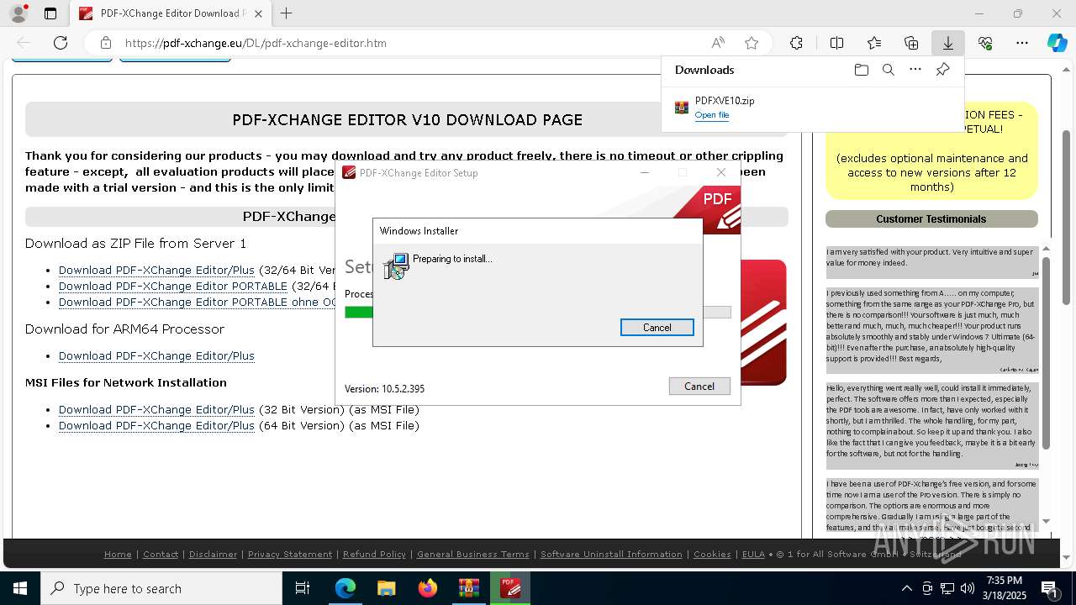This screenshot has height=605, width=1076.
Task: Open WinRAR from the taskbar
Action: (468, 588)
